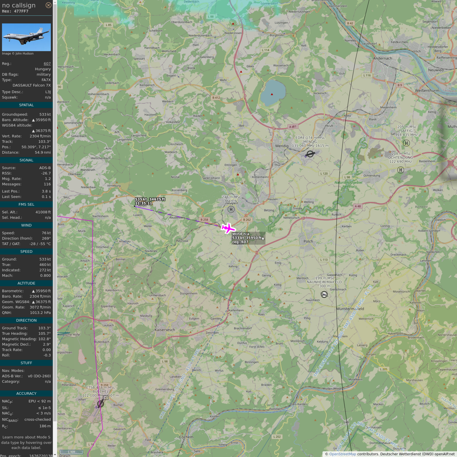This screenshot has height=457, width=457.
Task: Click the Mayen heliport H icon
Action: point(231,209)
